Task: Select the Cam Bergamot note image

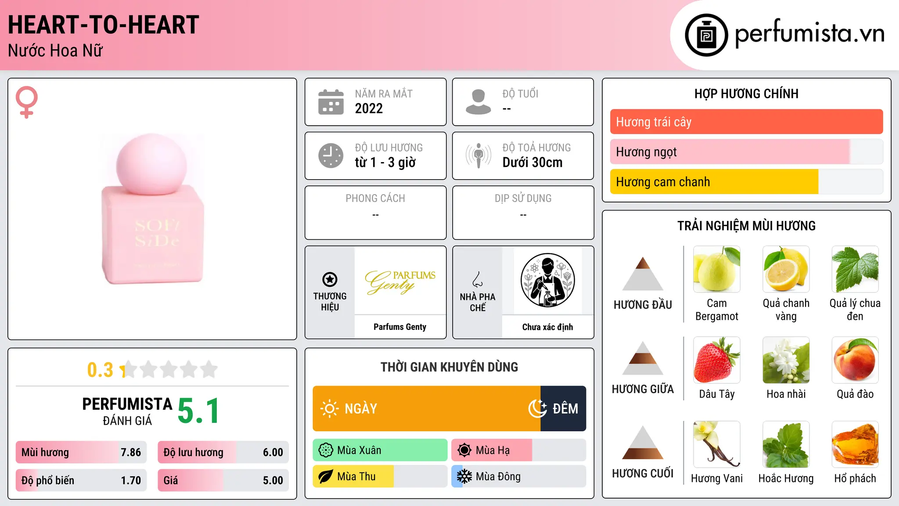Action: coord(717,269)
